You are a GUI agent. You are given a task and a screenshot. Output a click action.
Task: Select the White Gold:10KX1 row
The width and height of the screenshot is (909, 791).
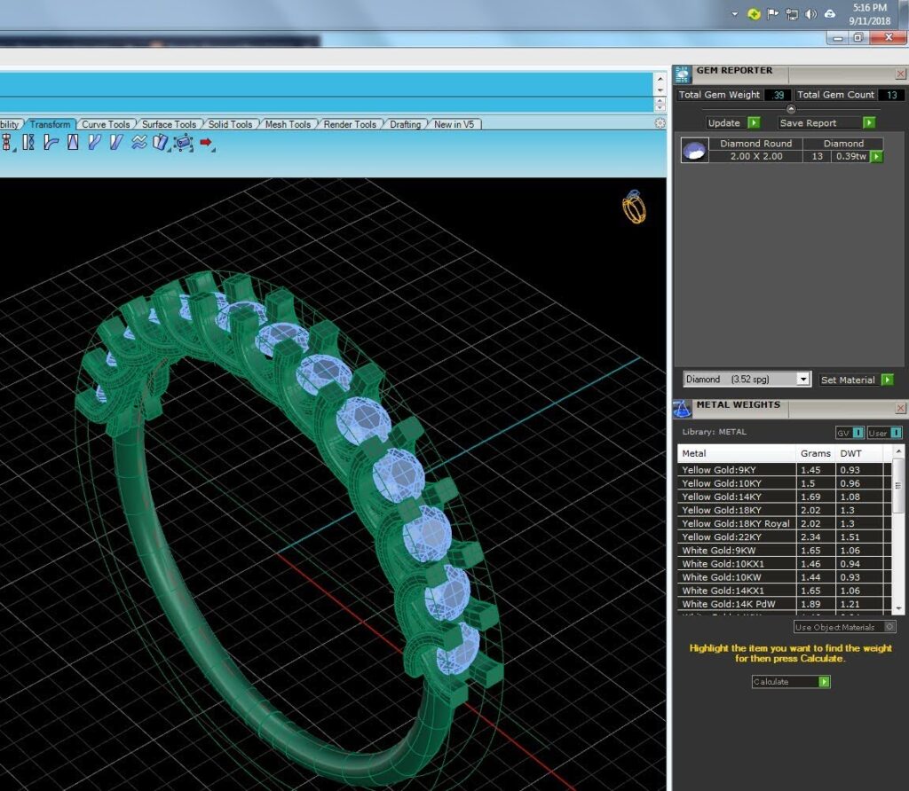785,563
